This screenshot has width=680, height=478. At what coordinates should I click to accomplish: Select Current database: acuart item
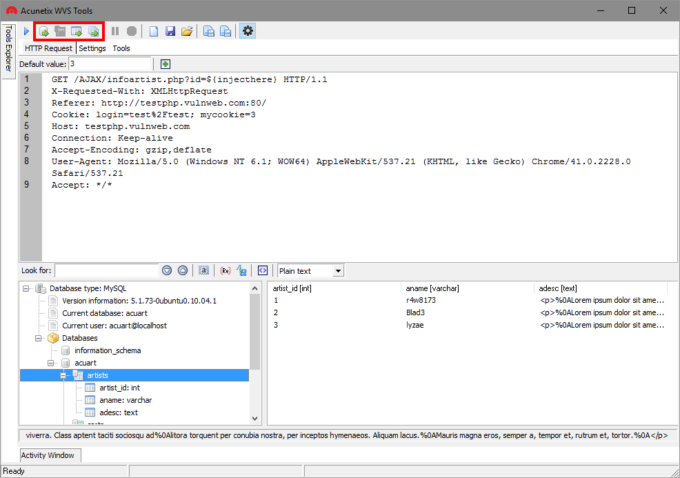point(105,313)
